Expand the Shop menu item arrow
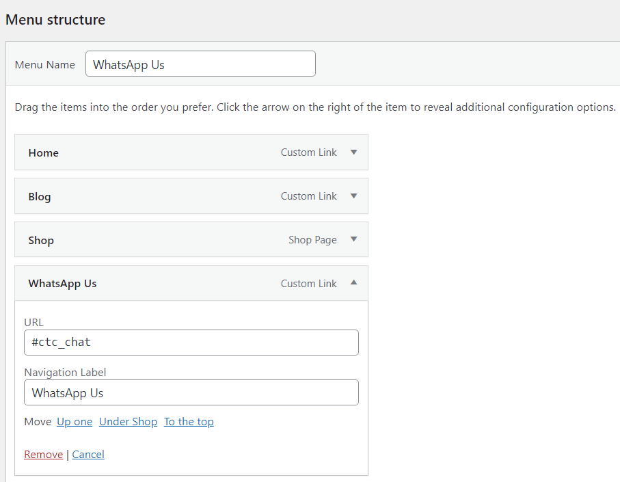 click(x=353, y=240)
